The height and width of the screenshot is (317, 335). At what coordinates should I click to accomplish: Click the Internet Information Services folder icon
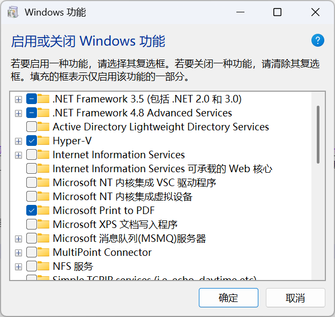click(x=44, y=155)
